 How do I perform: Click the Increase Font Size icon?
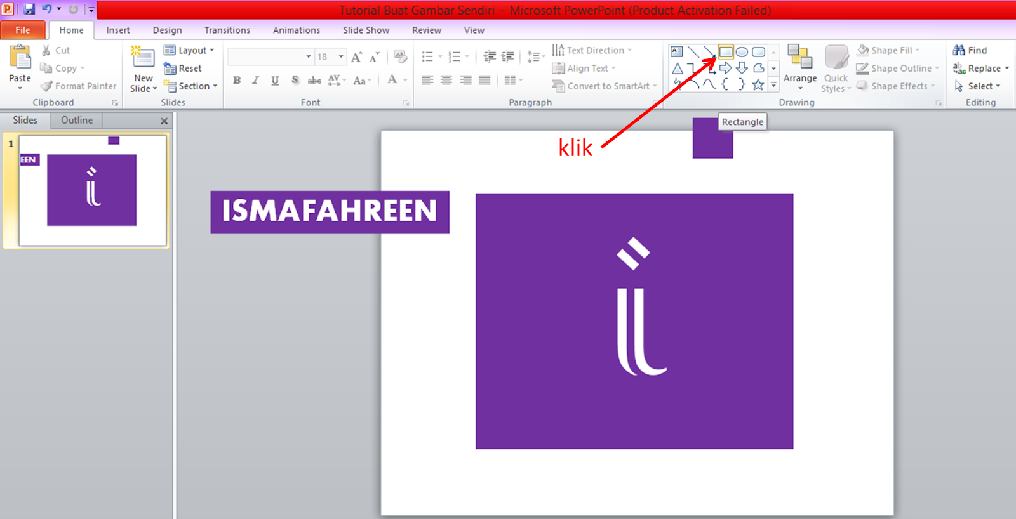click(x=357, y=57)
